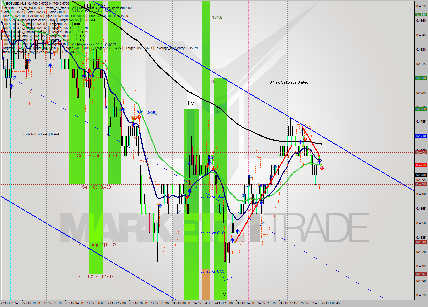The image size is (428, 307).
Task: Click the '24 Oct 00:00' time axis label
Action: (181, 303)
